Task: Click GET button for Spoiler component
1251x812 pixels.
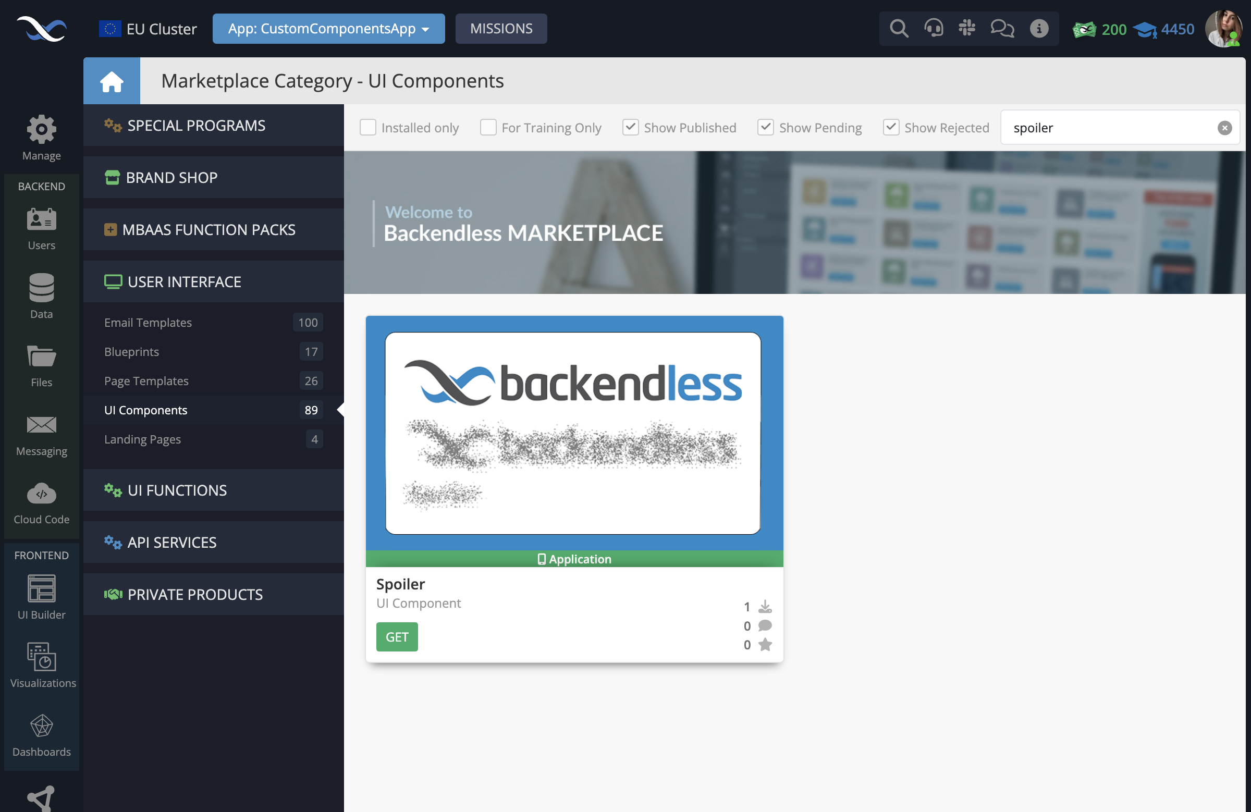Action: [x=398, y=636]
